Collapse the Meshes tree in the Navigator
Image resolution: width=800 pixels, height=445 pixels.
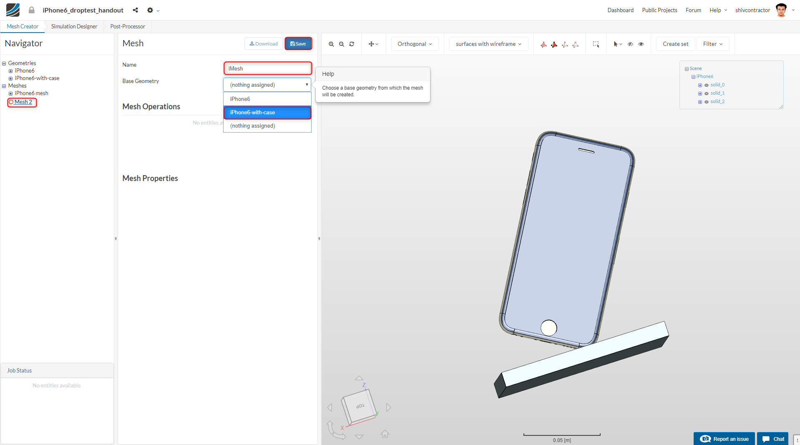coord(4,86)
